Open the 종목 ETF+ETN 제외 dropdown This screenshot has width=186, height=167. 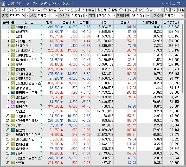pyautogui.click(x=27, y=16)
